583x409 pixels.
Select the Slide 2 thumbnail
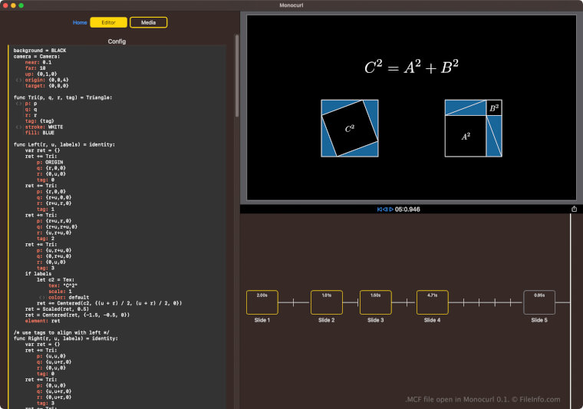coord(326,302)
